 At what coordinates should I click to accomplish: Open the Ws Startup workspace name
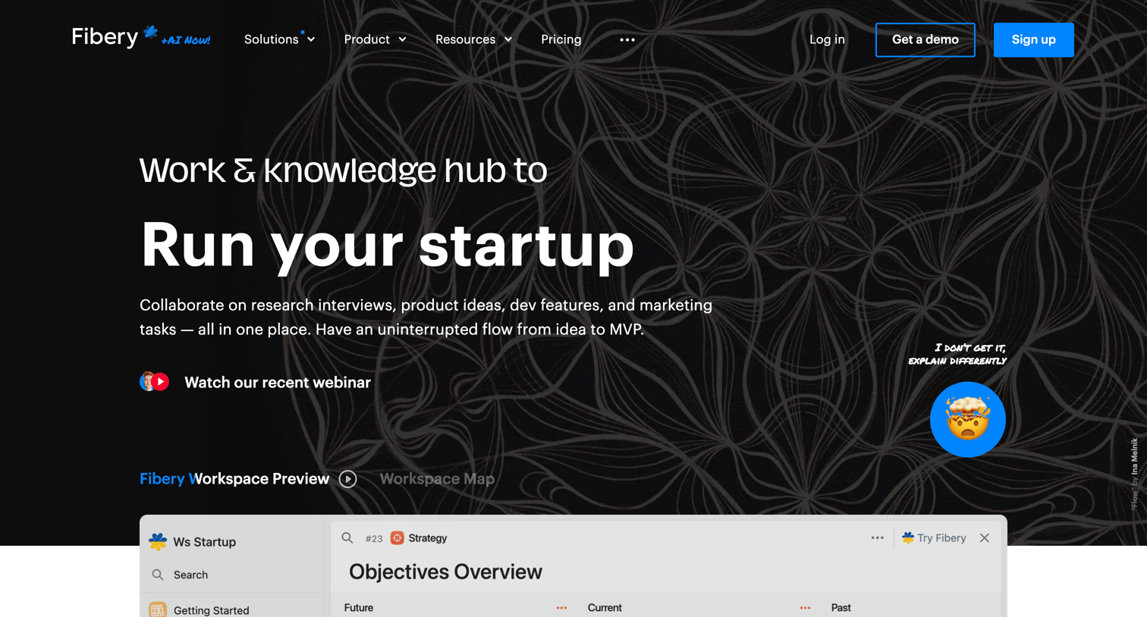pyautogui.click(x=204, y=542)
